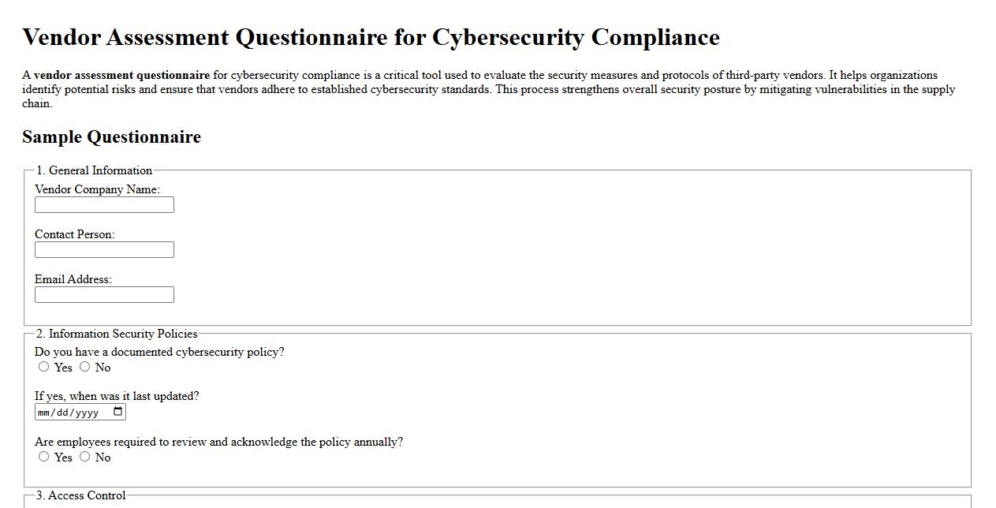Click the Email Address input field
Screen dimensions: 996x508
tap(104, 294)
